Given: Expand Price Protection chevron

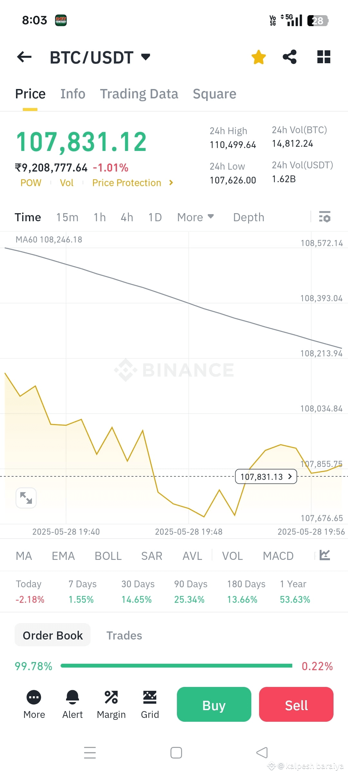Looking at the screenshot, I should tap(171, 183).
